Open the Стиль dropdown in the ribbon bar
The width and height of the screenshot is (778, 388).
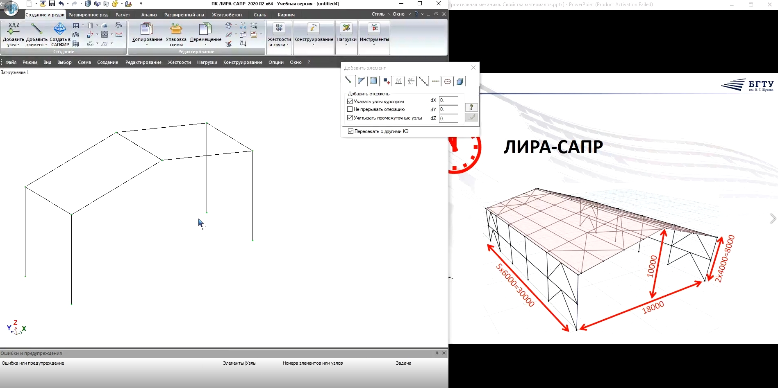click(x=381, y=14)
